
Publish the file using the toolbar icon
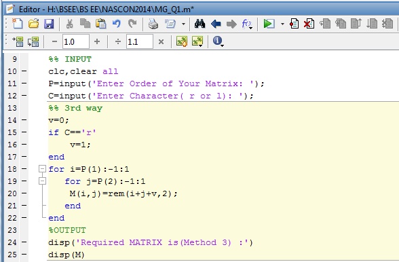(170, 24)
